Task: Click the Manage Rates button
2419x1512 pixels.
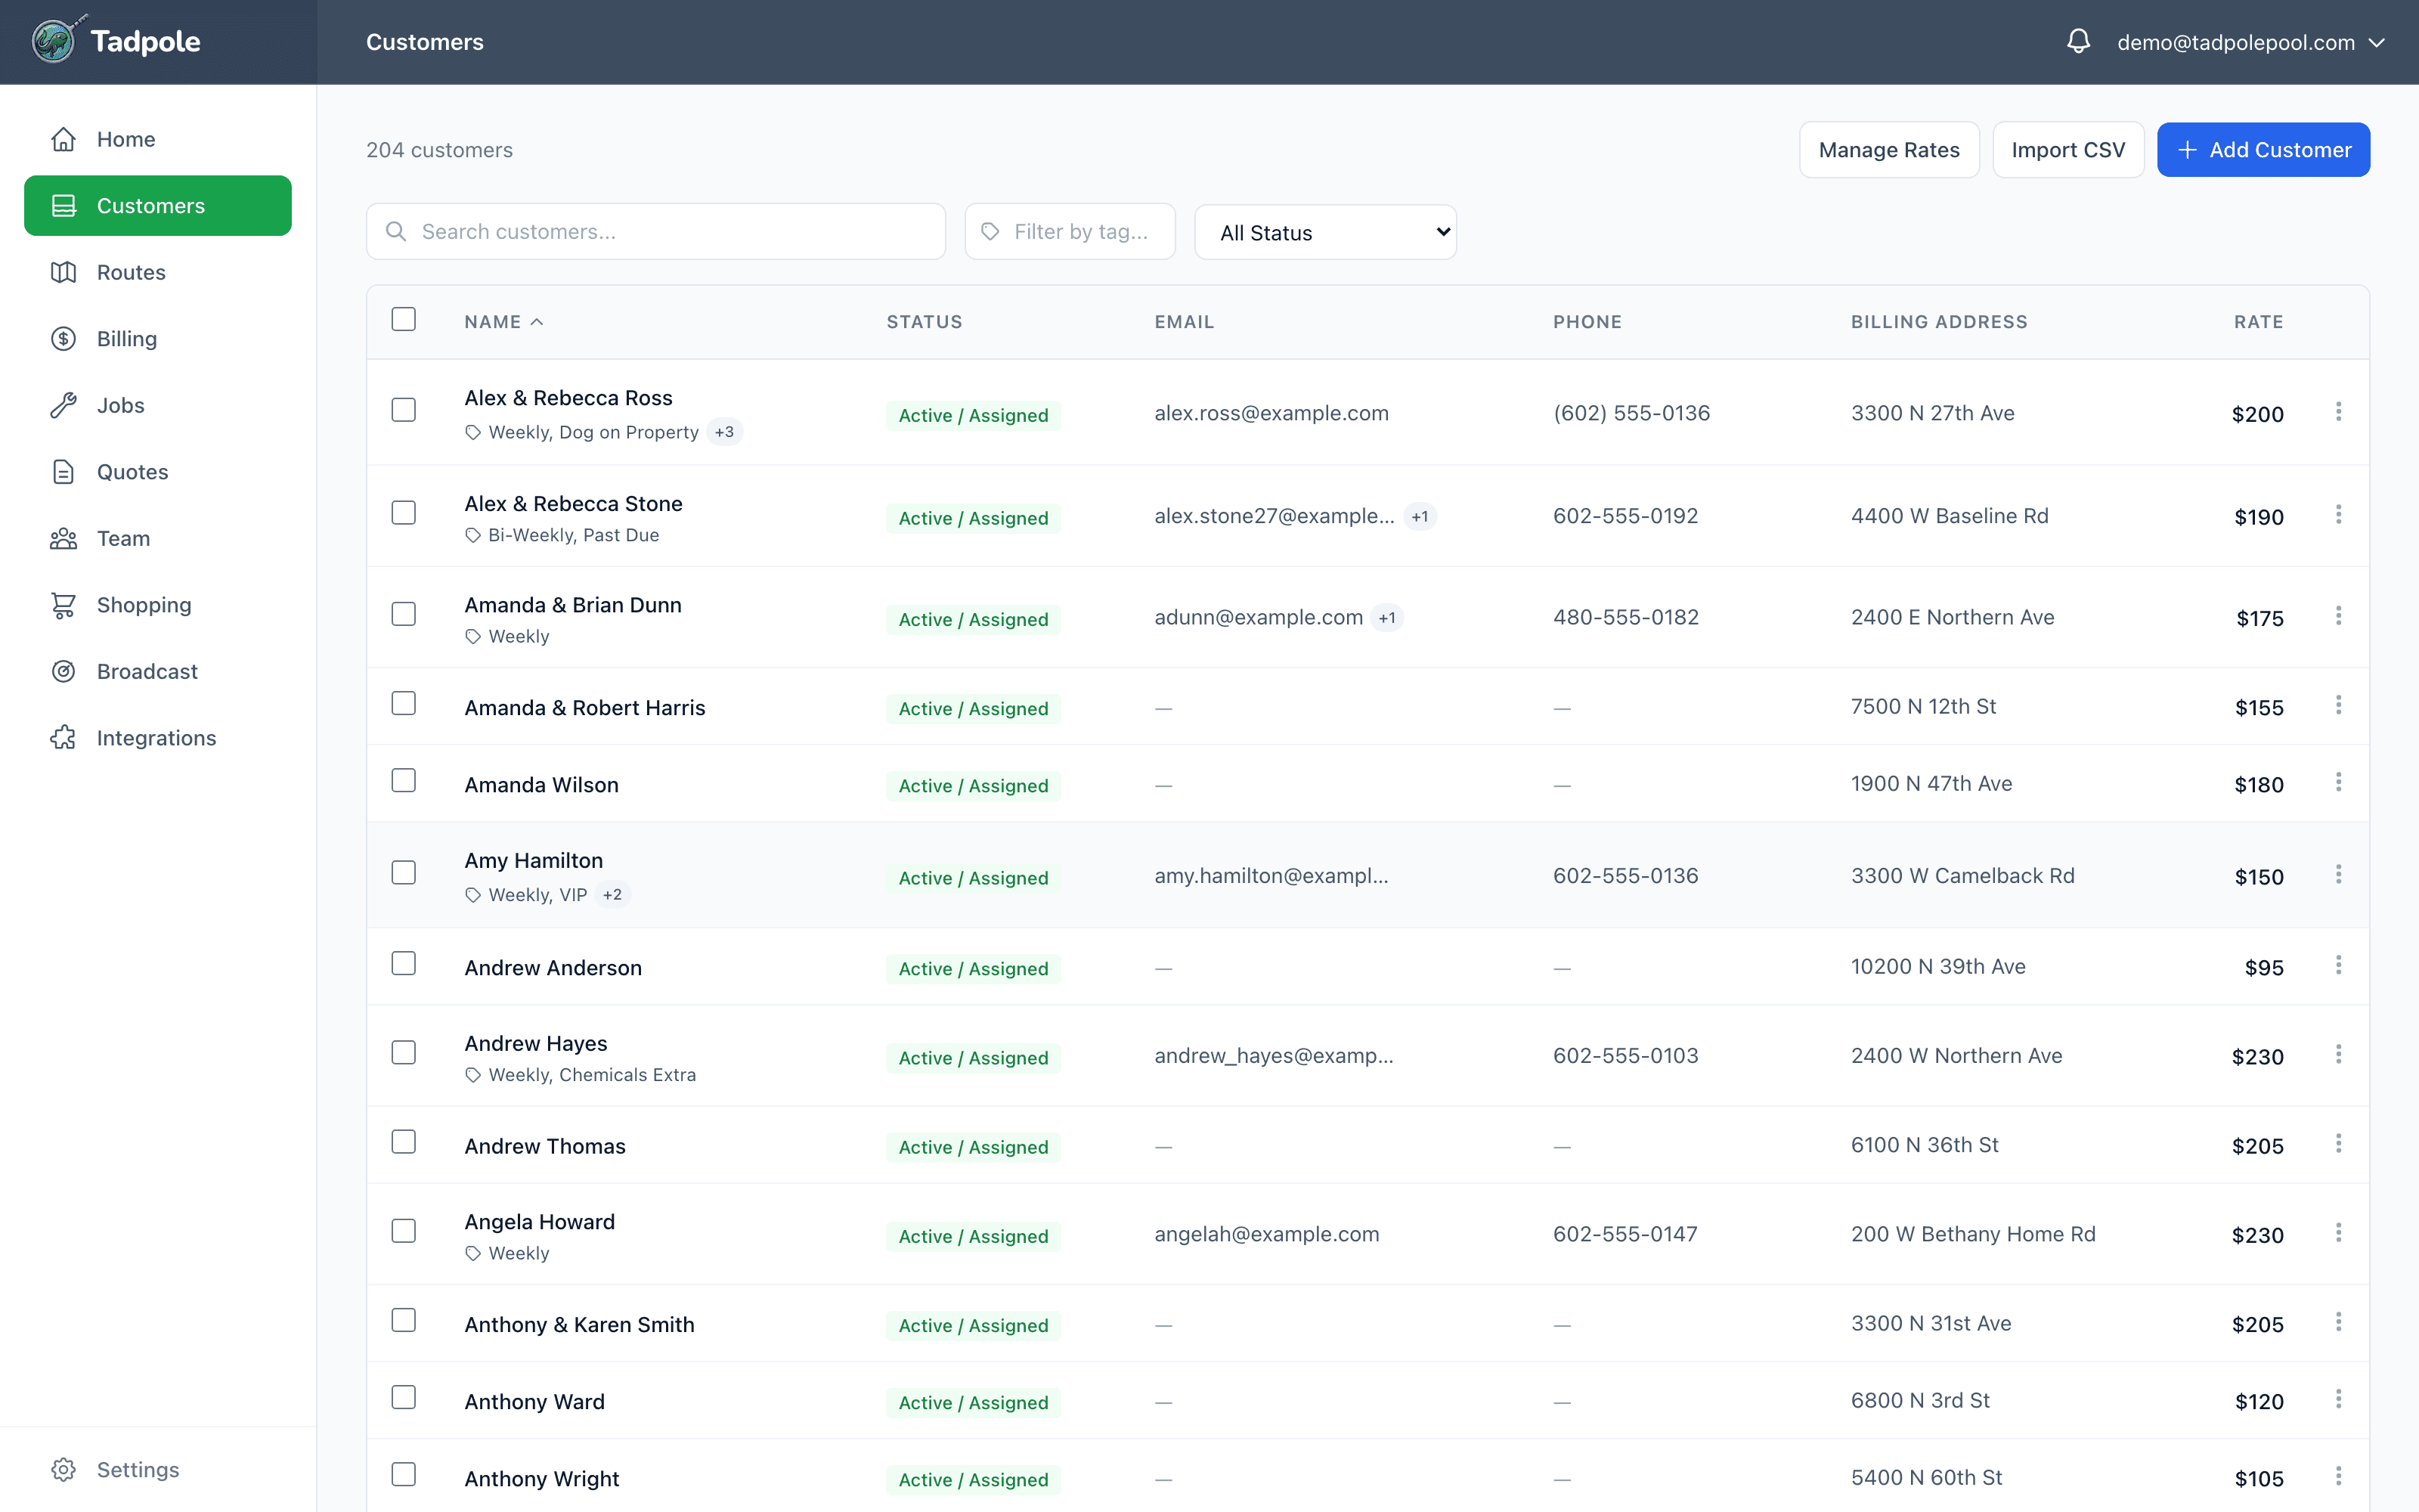Action: click(x=1889, y=150)
